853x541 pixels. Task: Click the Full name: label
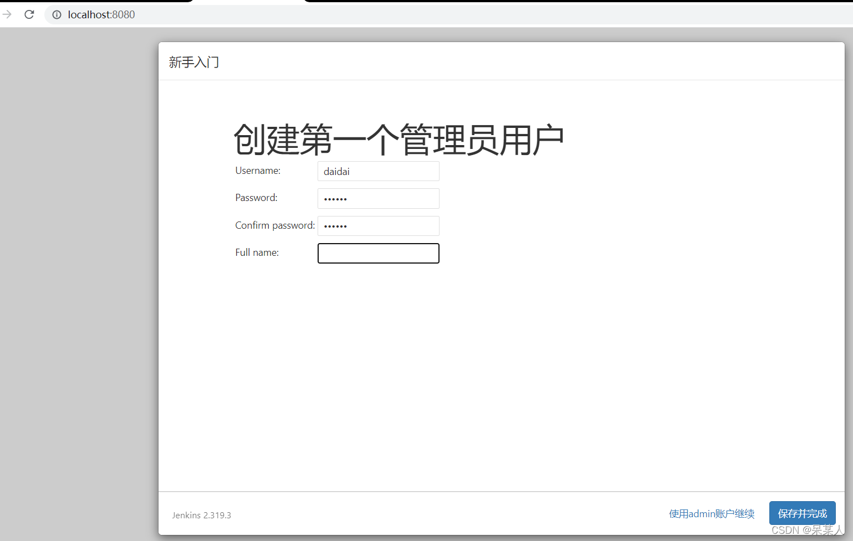click(x=257, y=253)
